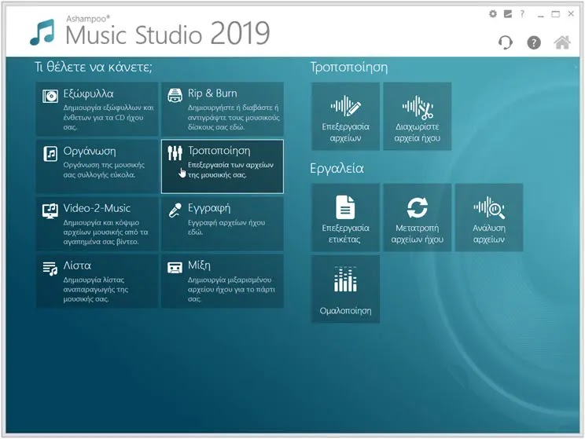
Task: Click the skin picture icon in title bar
Action: point(508,14)
